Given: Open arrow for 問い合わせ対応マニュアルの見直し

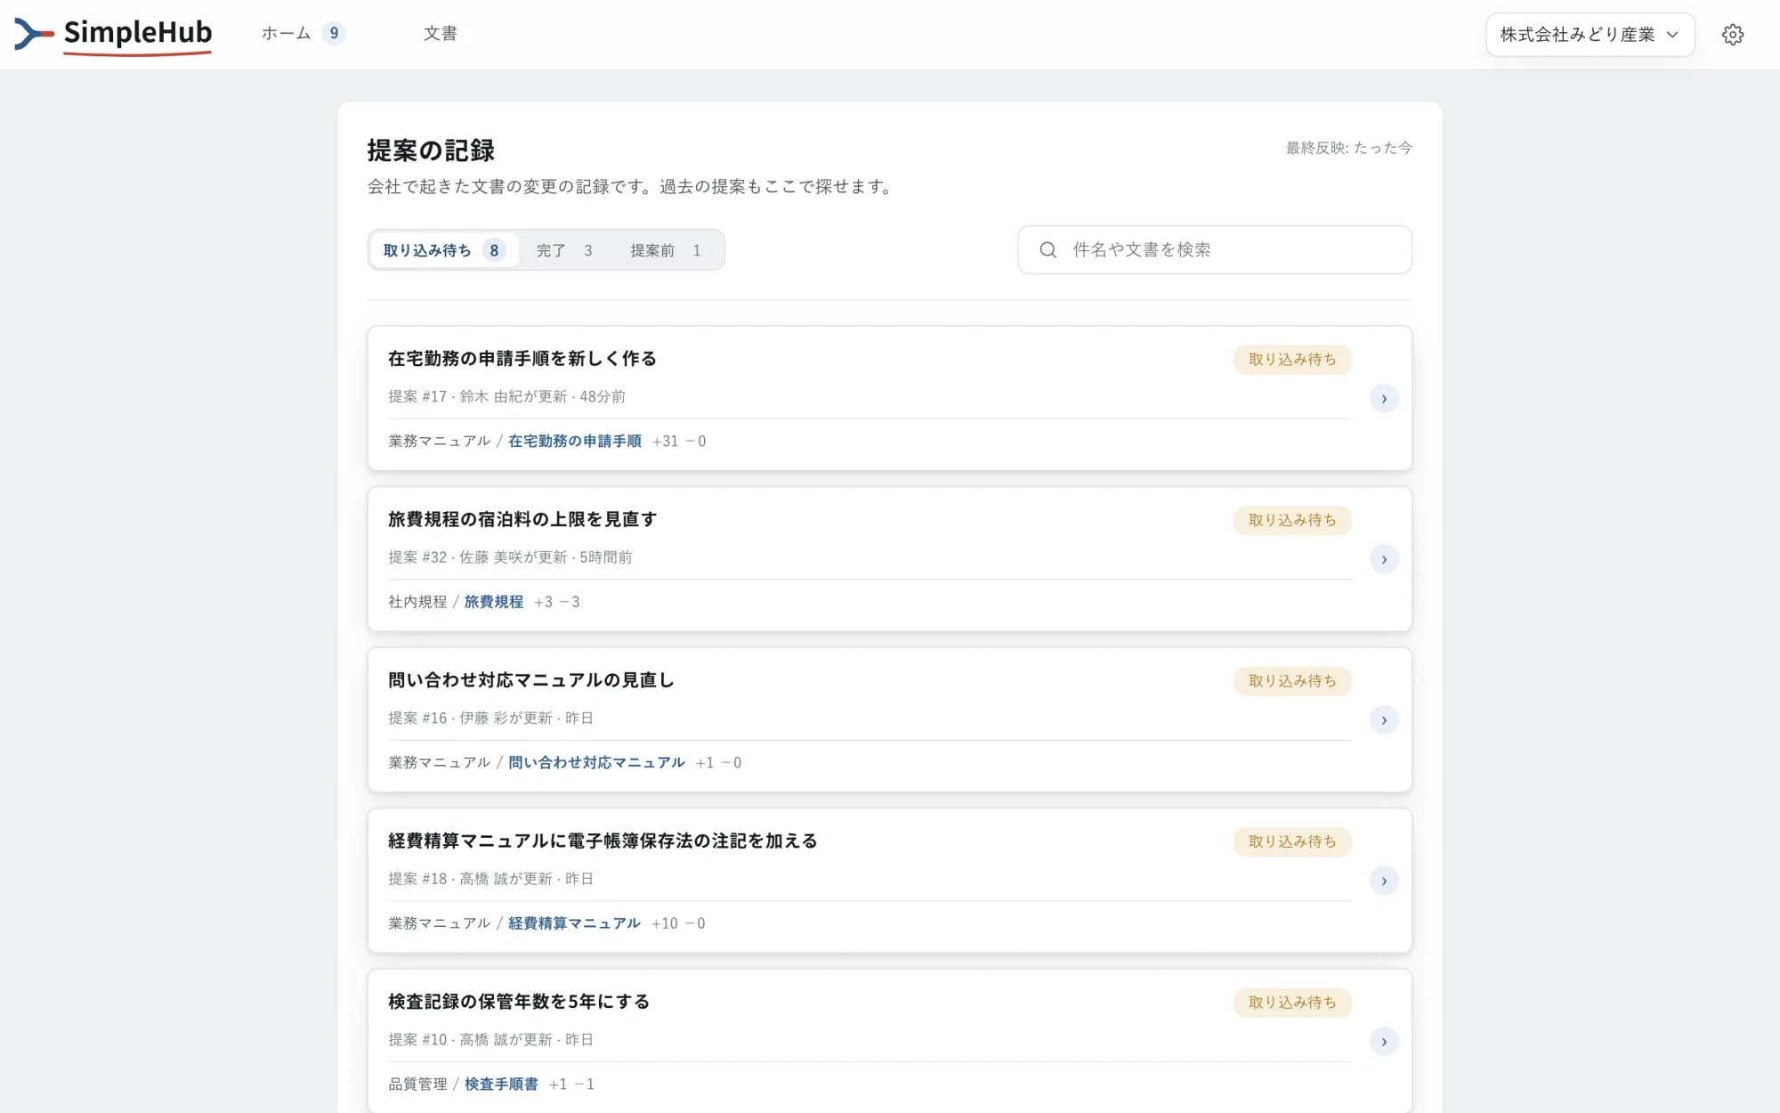Looking at the screenshot, I should (1383, 720).
